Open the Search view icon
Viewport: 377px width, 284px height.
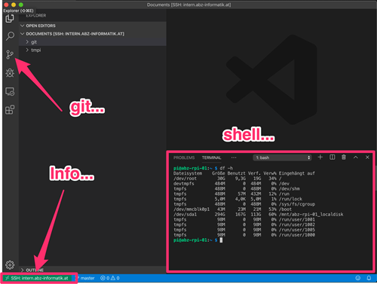coord(10,36)
